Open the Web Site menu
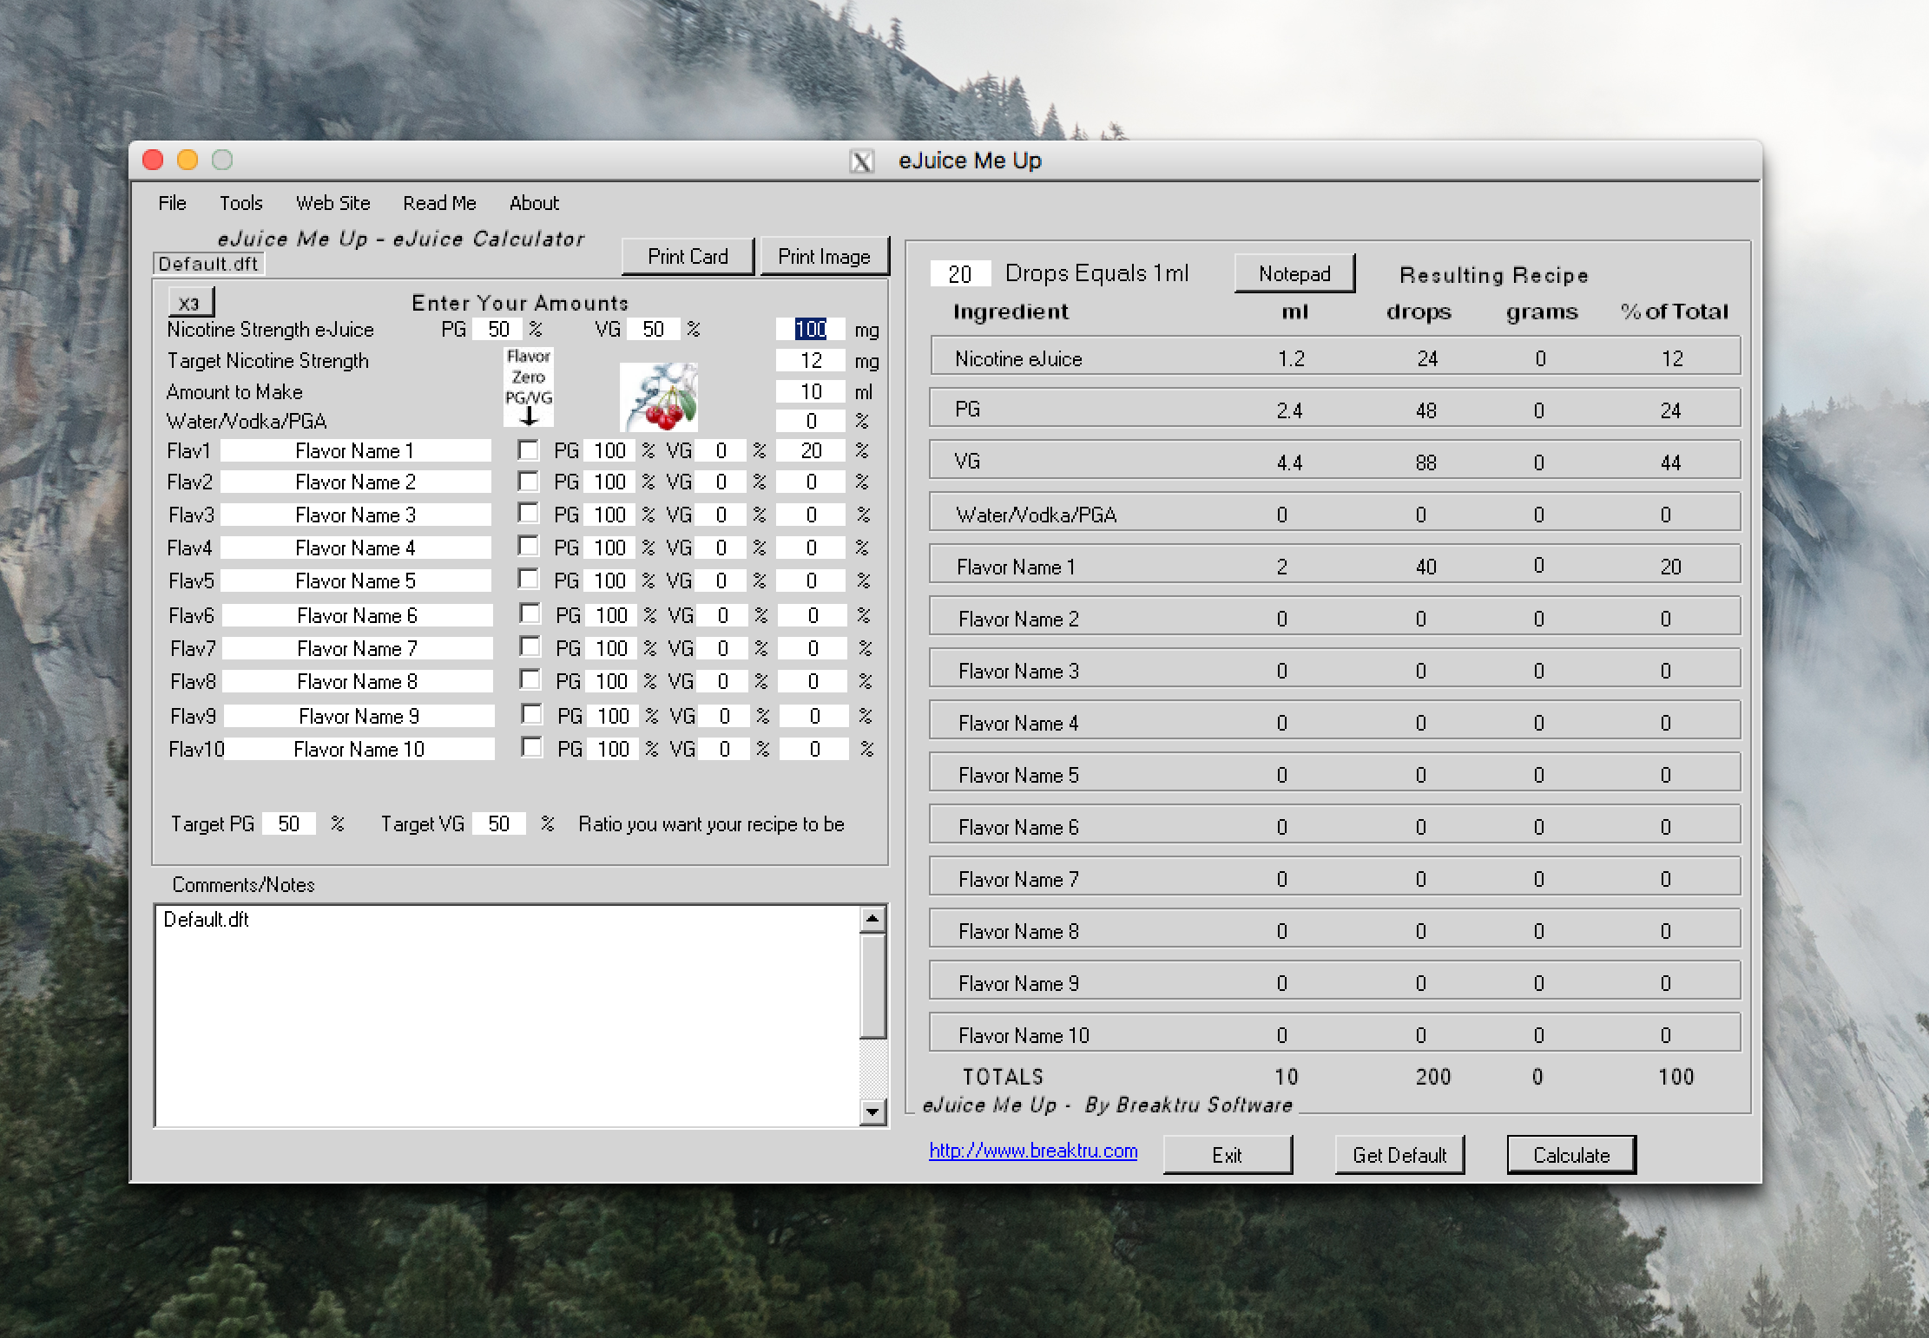 pyautogui.click(x=332, y=203)
